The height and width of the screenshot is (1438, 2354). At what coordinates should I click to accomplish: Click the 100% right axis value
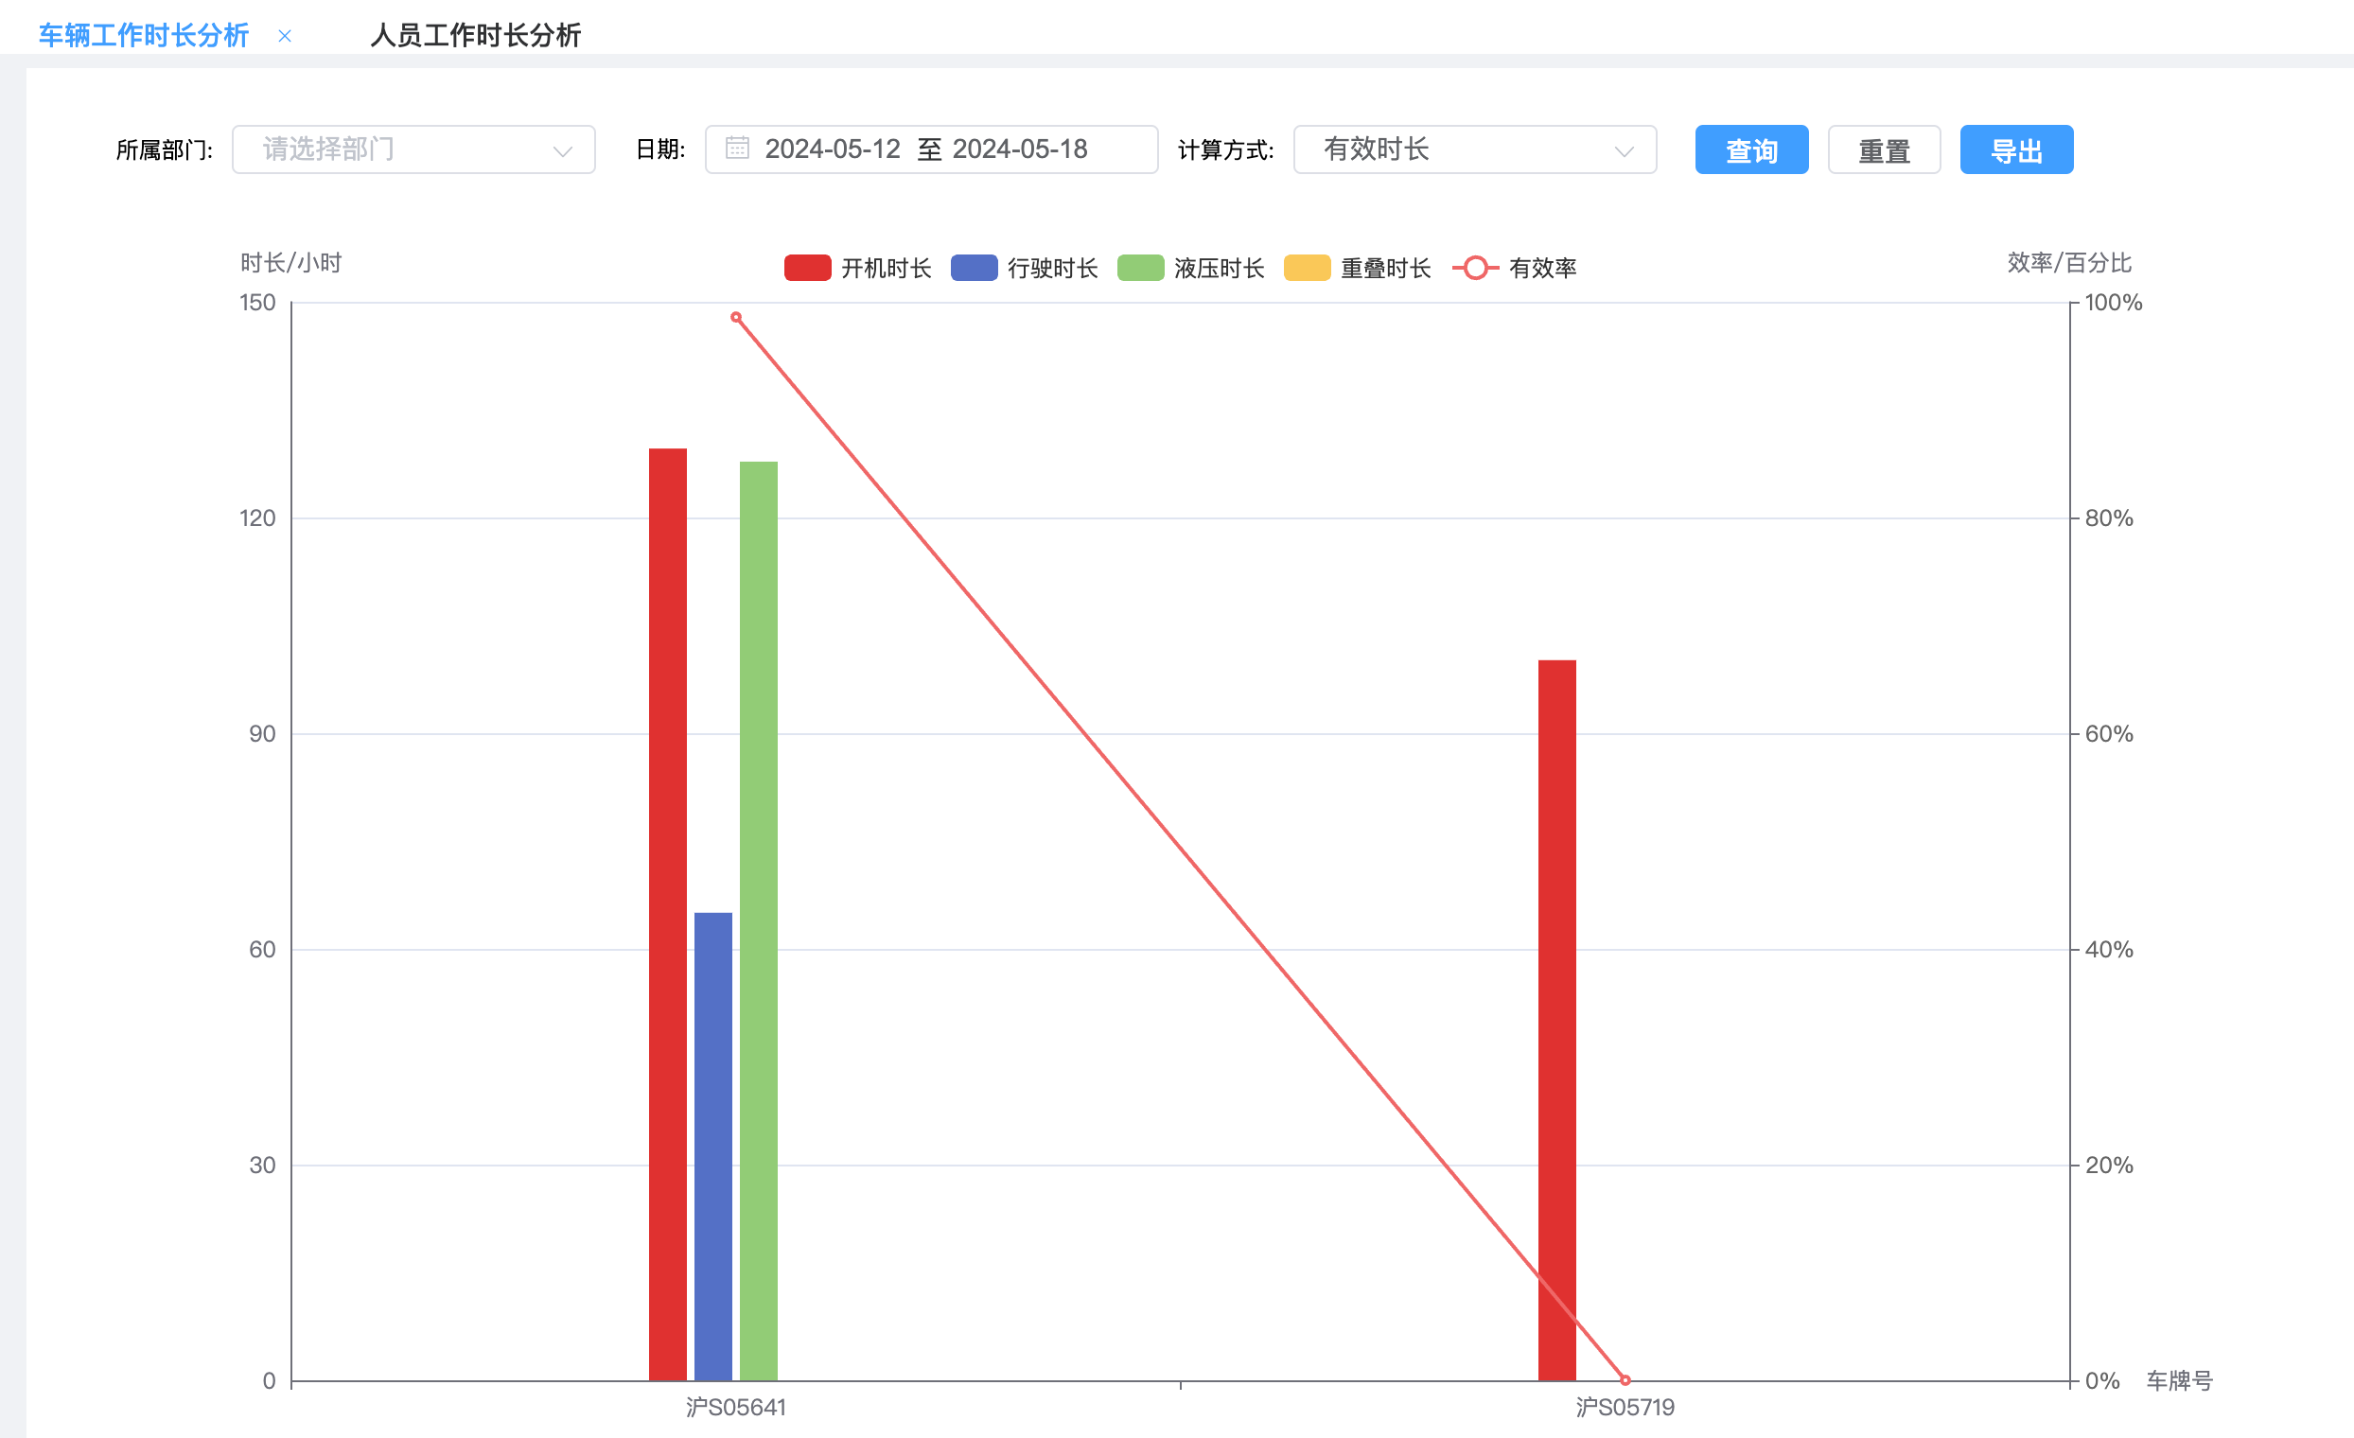(x=2114, y=303)
